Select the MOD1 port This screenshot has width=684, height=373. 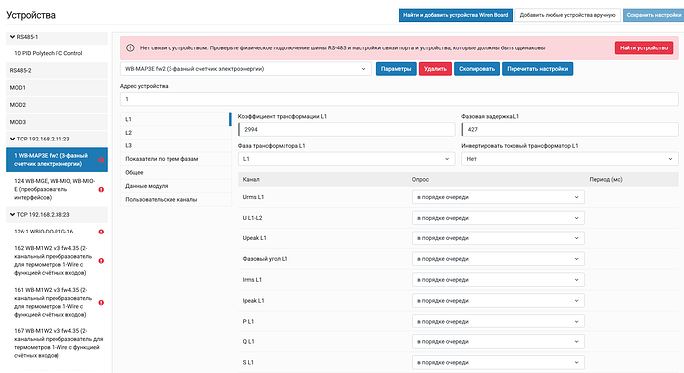[57, 87]
